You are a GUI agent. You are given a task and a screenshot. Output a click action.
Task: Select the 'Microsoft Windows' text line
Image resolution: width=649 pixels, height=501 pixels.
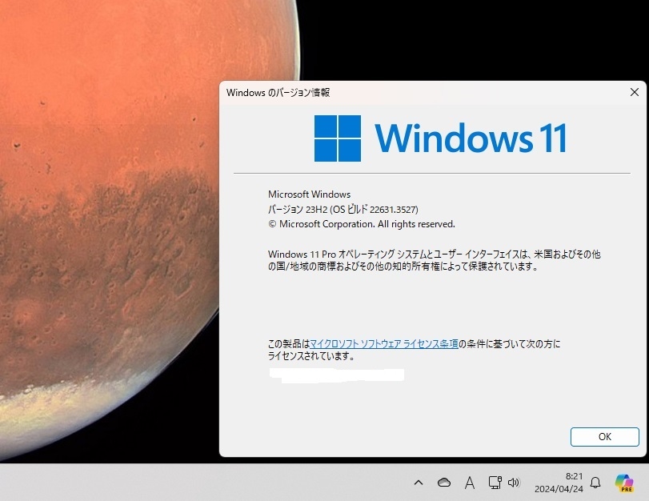coord(309,194)
